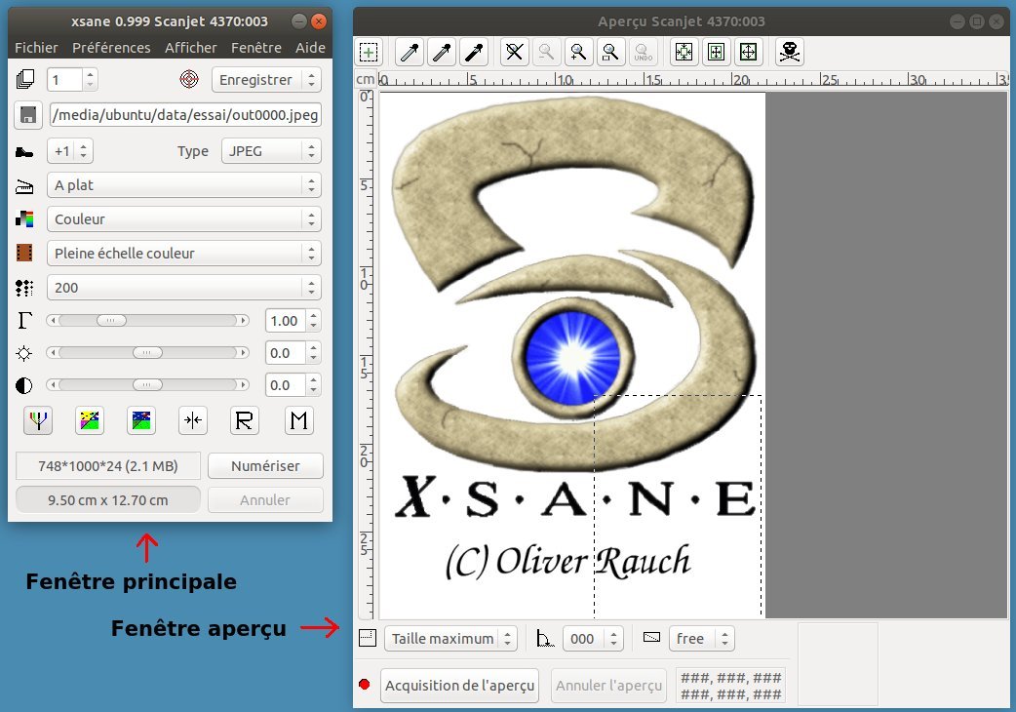Open the Fenêtre menu
The width and height of the screenshot is (1016, 712).
tap(255, 47)
